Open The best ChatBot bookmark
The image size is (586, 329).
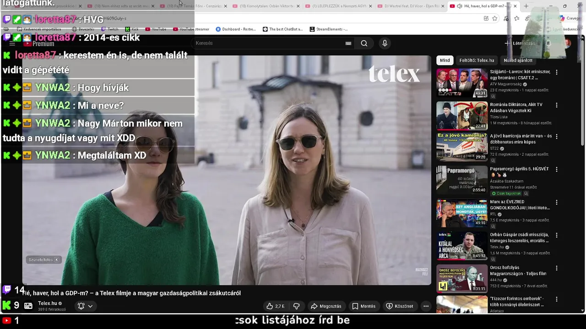282,29
